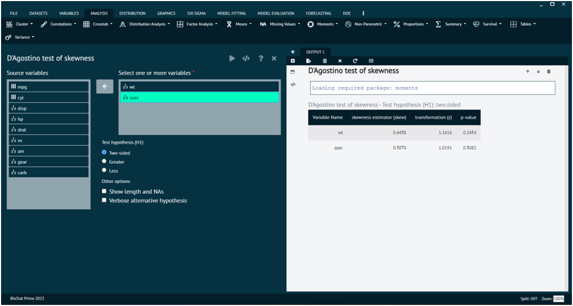The height and width of the screenshot is (306, 573).
Task: Close the D'Agostino test dialog
Action: pos(274,58)
